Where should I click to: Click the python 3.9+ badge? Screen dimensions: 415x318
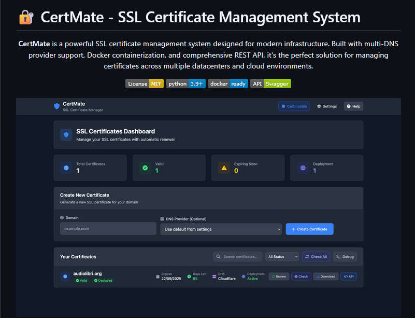(185, 84)
